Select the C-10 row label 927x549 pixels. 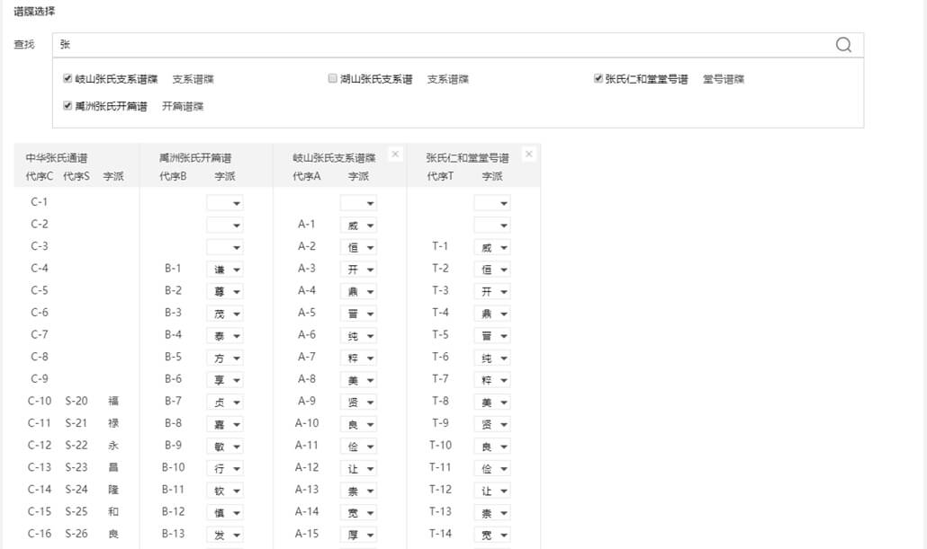click(x=40, y=401)
